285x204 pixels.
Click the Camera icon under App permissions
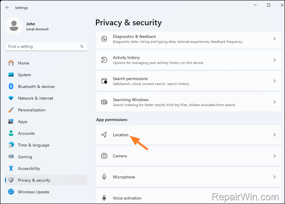(x=104, y=156)
